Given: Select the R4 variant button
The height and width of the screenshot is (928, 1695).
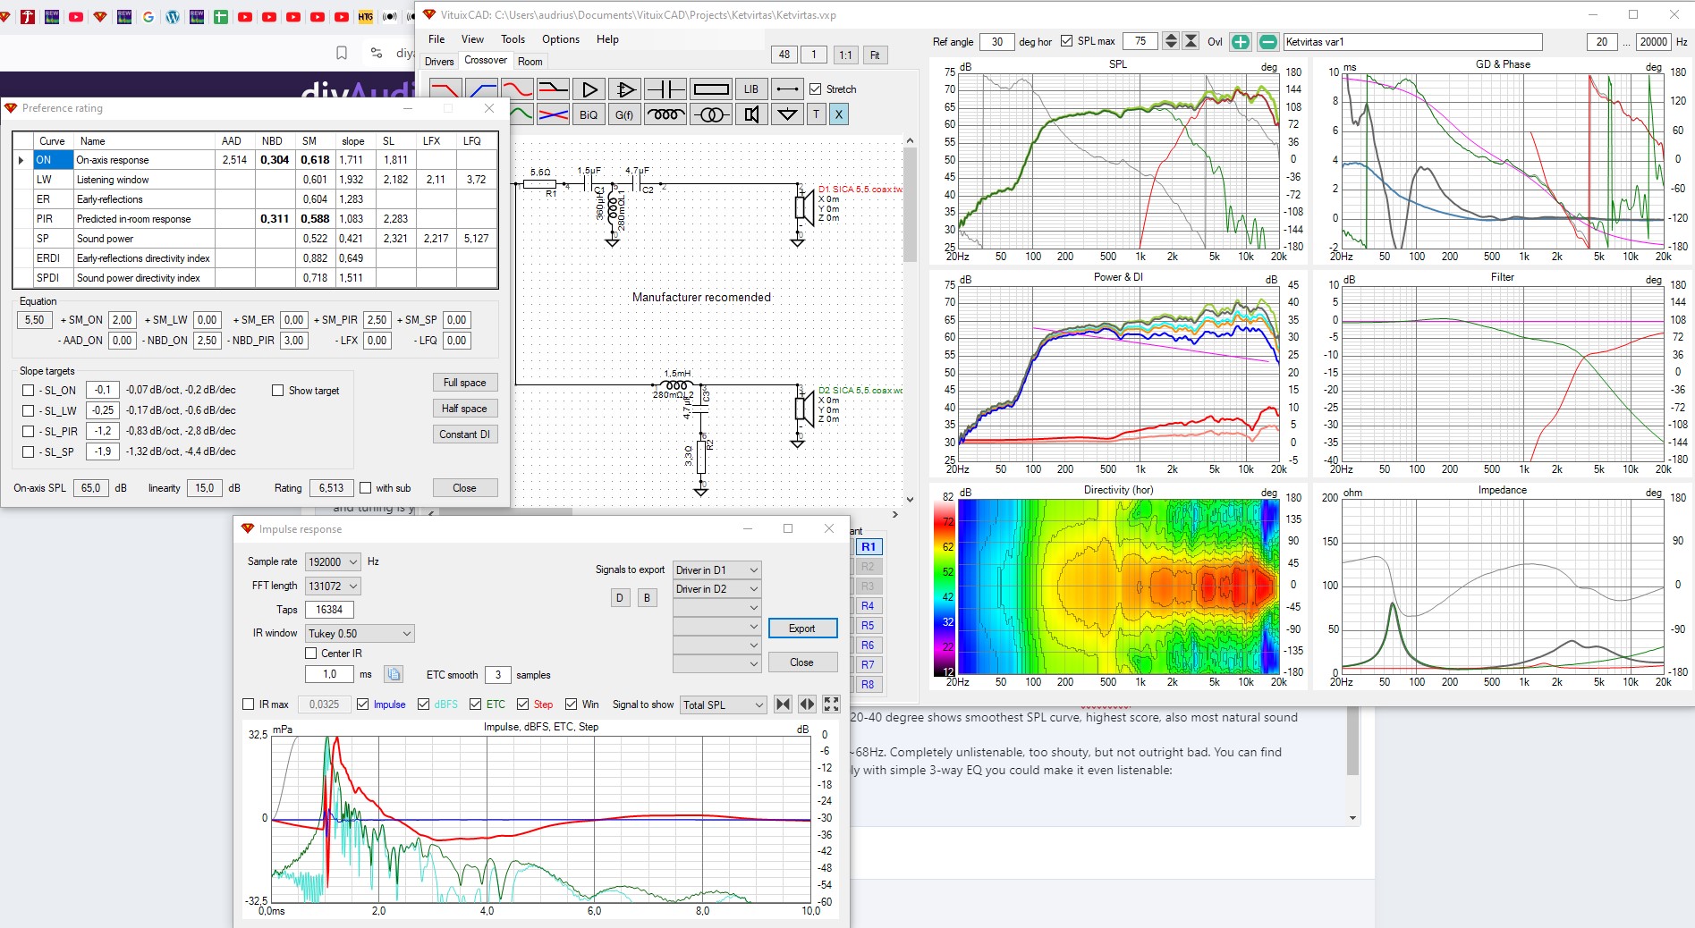Looking at the screenshot, I should (869, 606).
